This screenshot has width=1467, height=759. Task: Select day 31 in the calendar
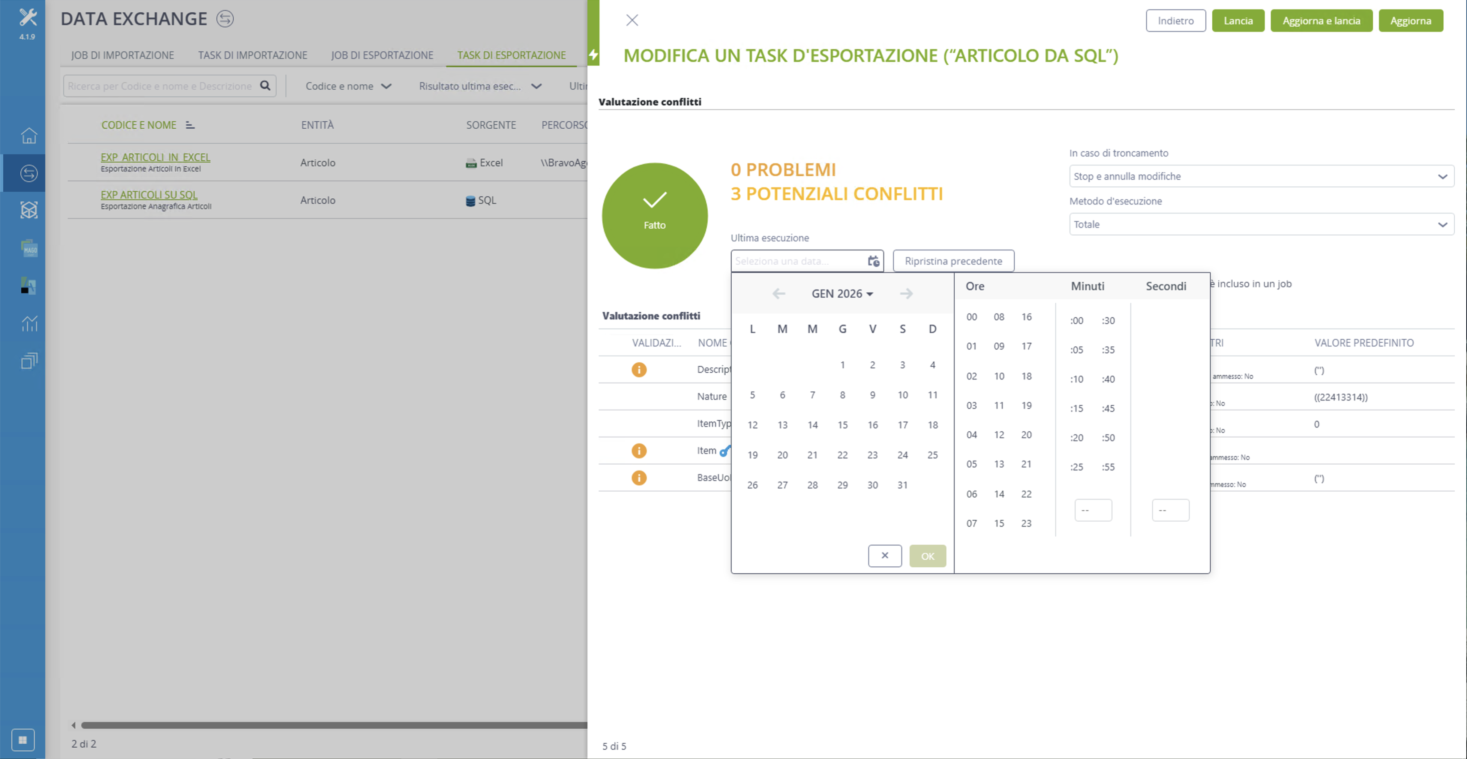click(x=902, y=485)
